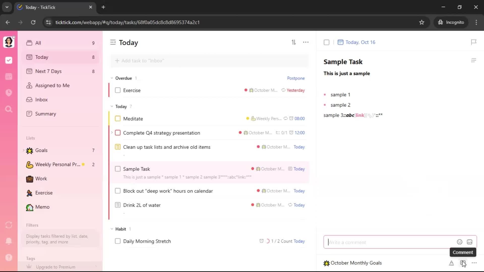Open notifications bell icon
Image resolution: width=484 pixels, height=272 pixels.
9,241
